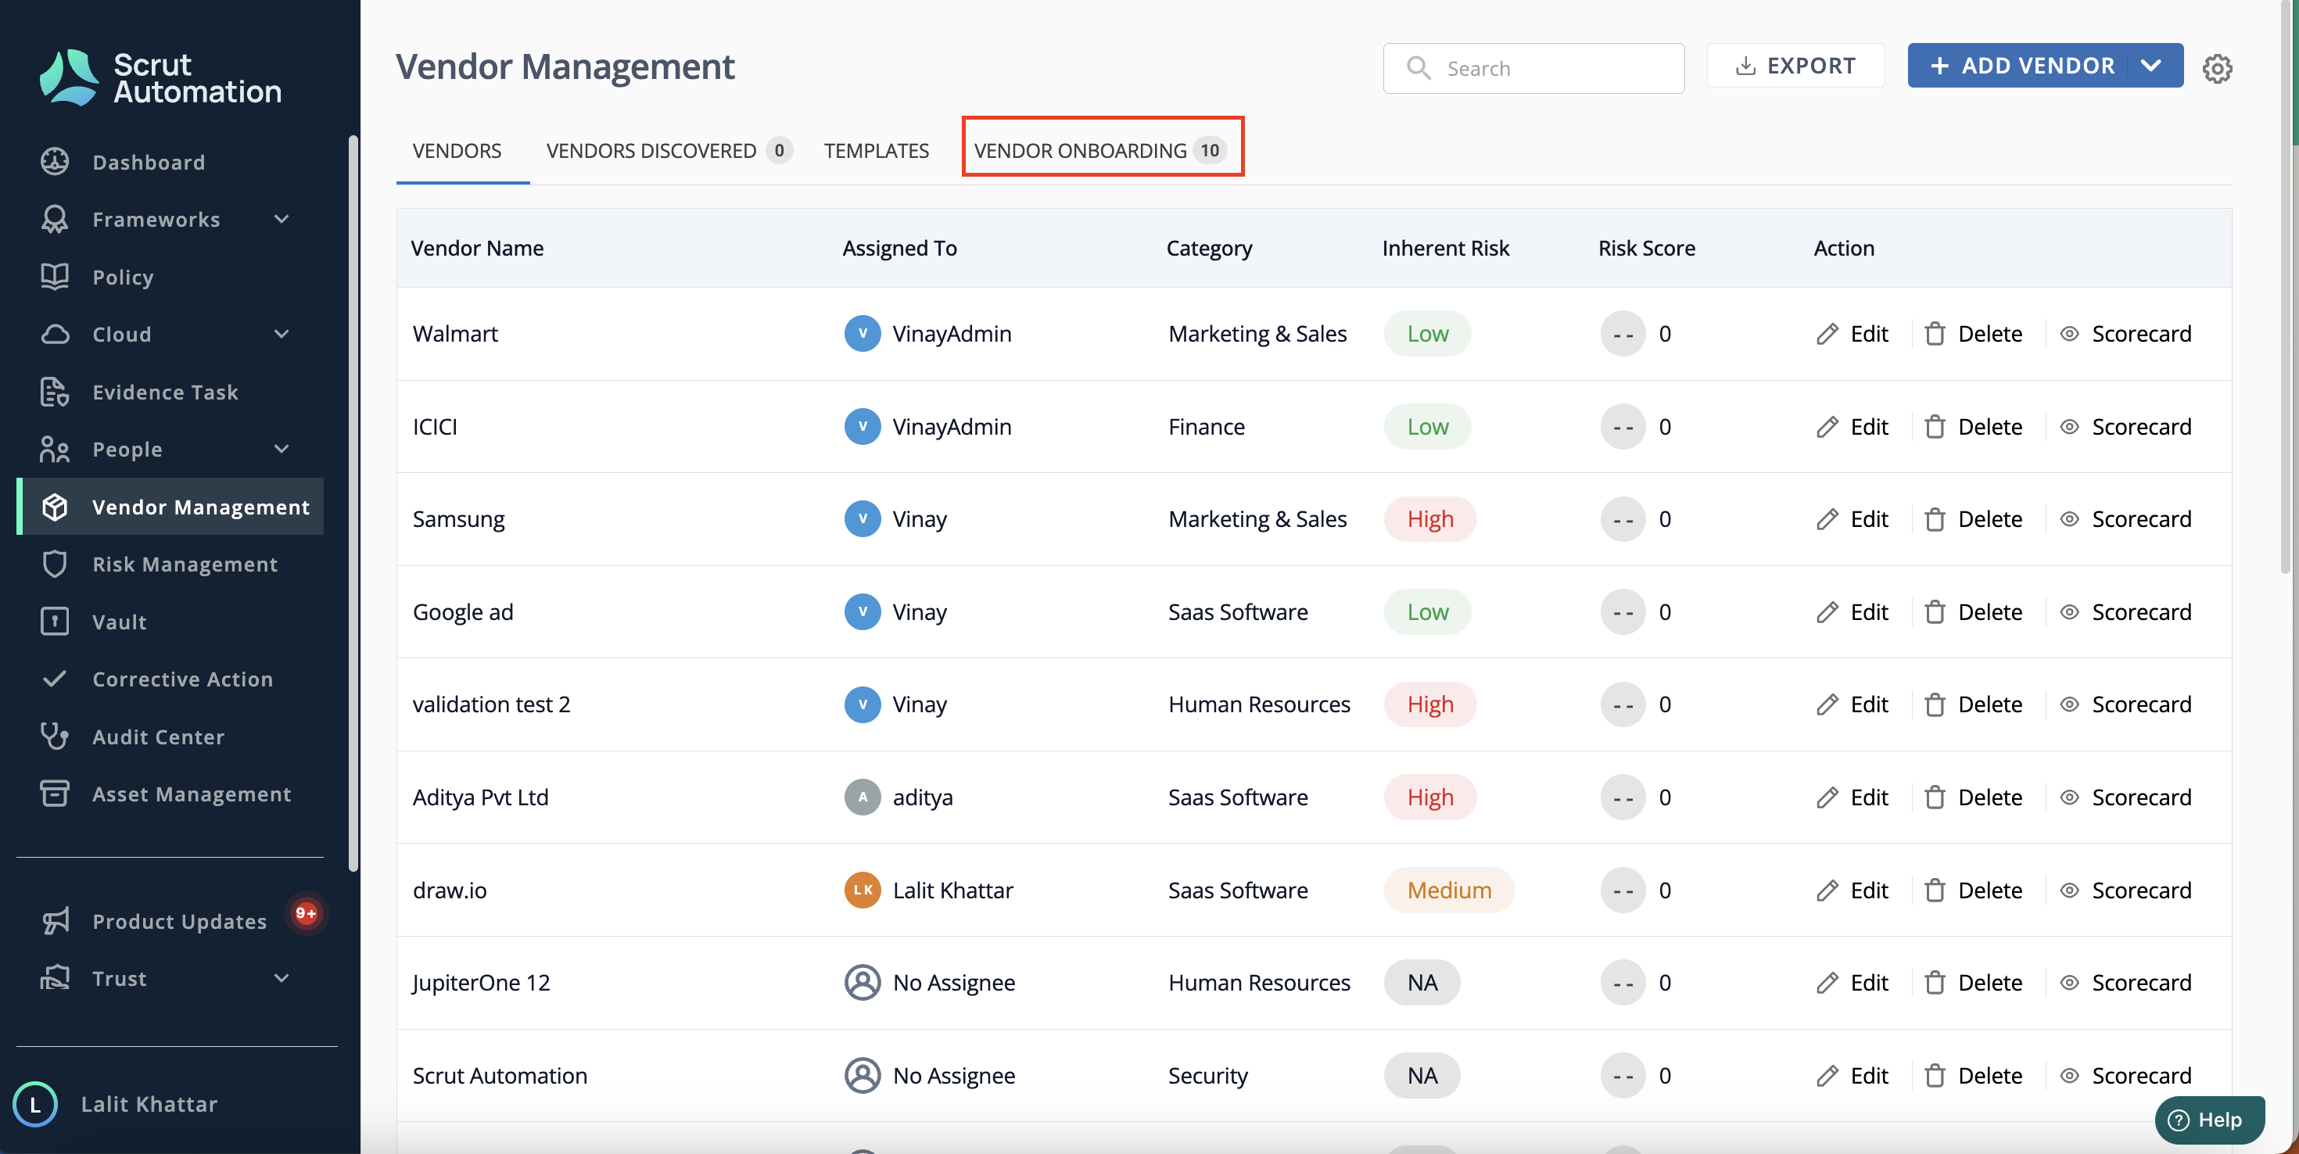Screen dimensions: 2299x1154
Task: Click the eye icon for Aditya Pvt Ltd
Action: click(2069, 797)
